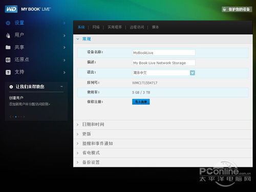
Task: Click the 设置 gear icon
Action: [x=8, y=23]
